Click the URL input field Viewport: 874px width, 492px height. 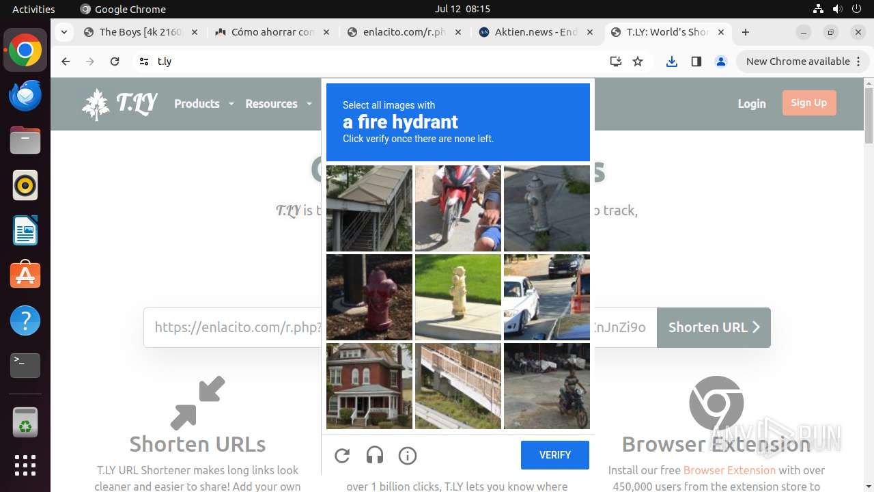[400, 327]
